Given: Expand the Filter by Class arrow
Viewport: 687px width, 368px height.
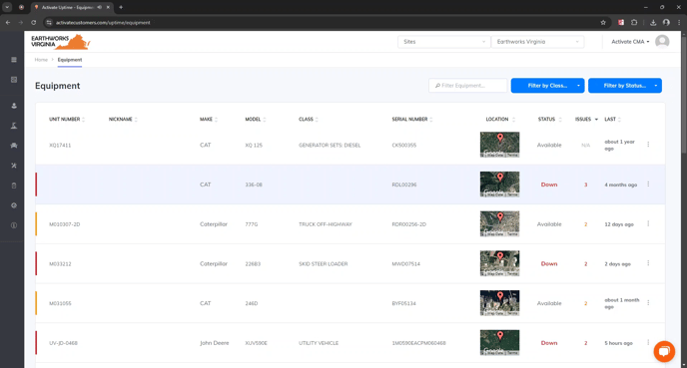Looking at the screenshot, I should (579, 86).
